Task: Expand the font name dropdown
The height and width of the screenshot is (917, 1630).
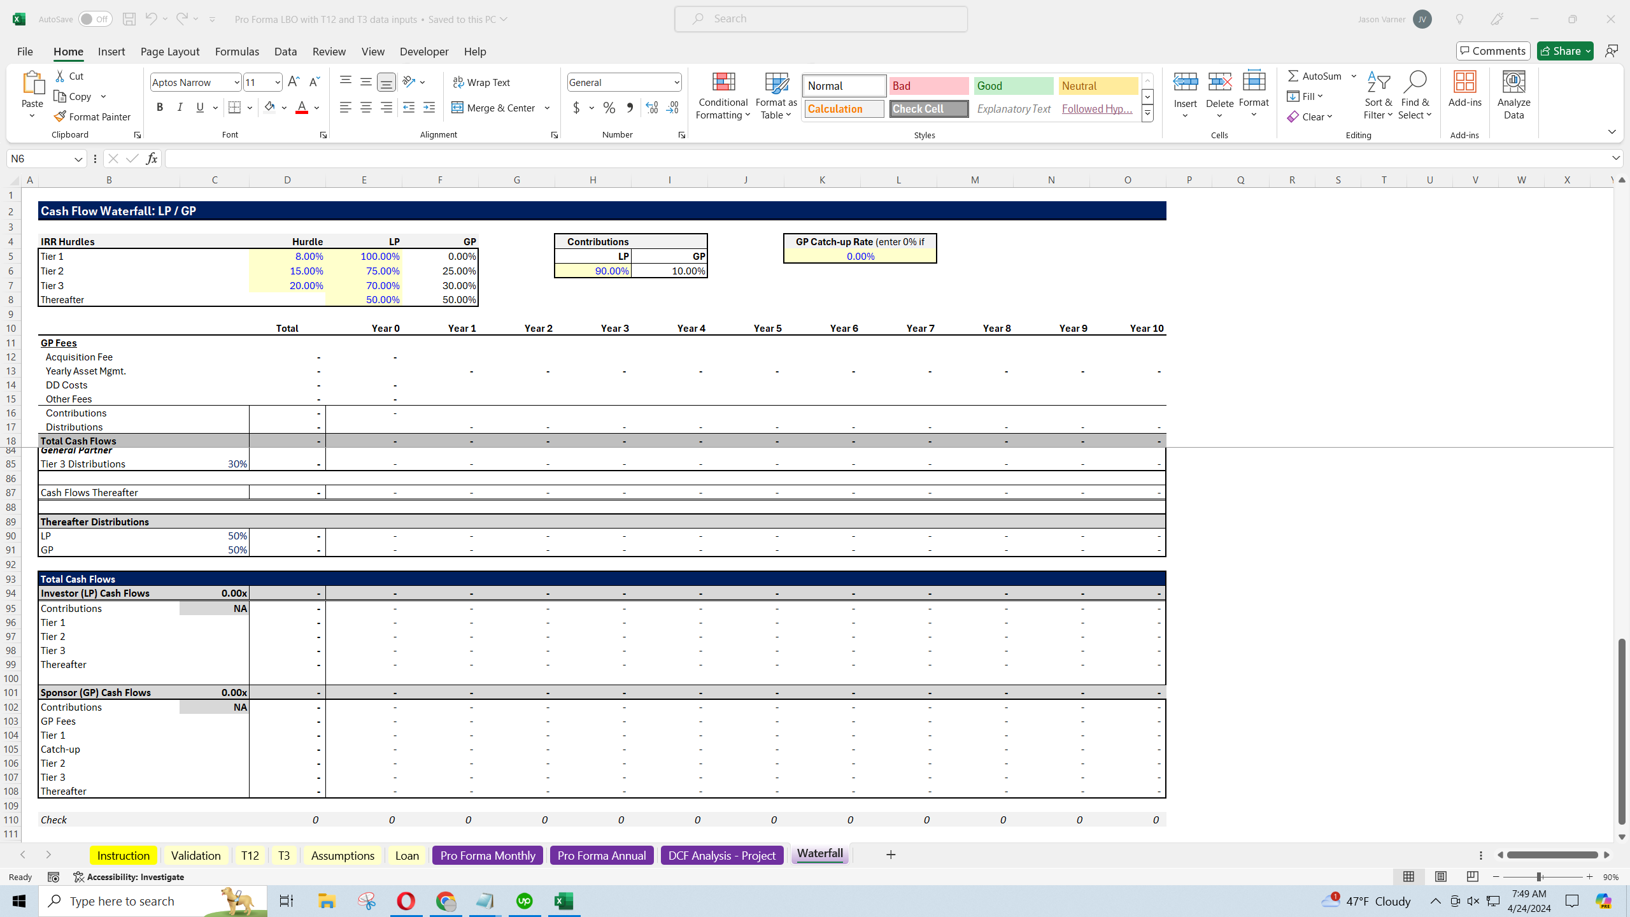Action: point(236,82)
